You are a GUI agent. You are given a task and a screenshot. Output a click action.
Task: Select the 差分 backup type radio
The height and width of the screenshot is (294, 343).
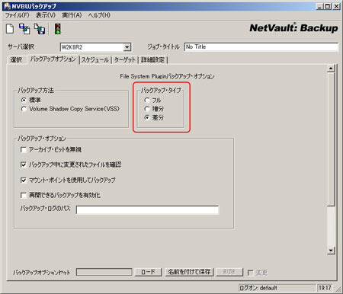(x=147, y=117)
